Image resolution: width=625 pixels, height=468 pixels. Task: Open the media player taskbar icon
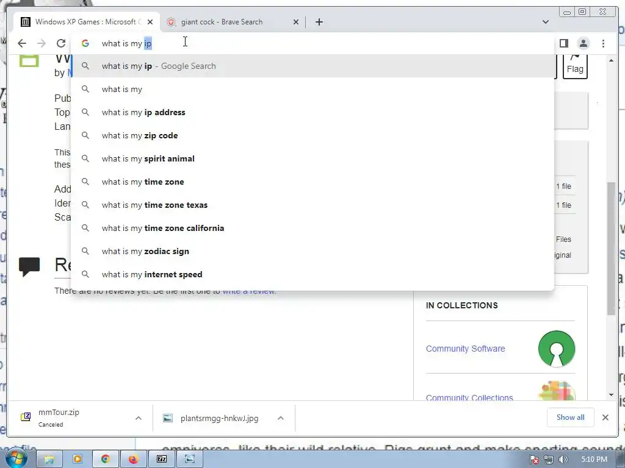coord(77,459)
